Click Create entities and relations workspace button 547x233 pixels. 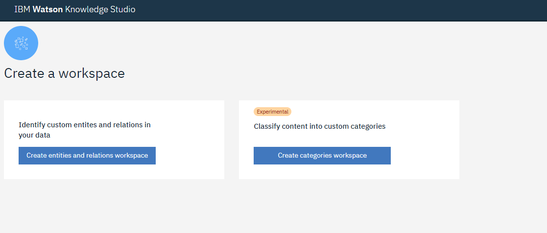click(87, 156)
